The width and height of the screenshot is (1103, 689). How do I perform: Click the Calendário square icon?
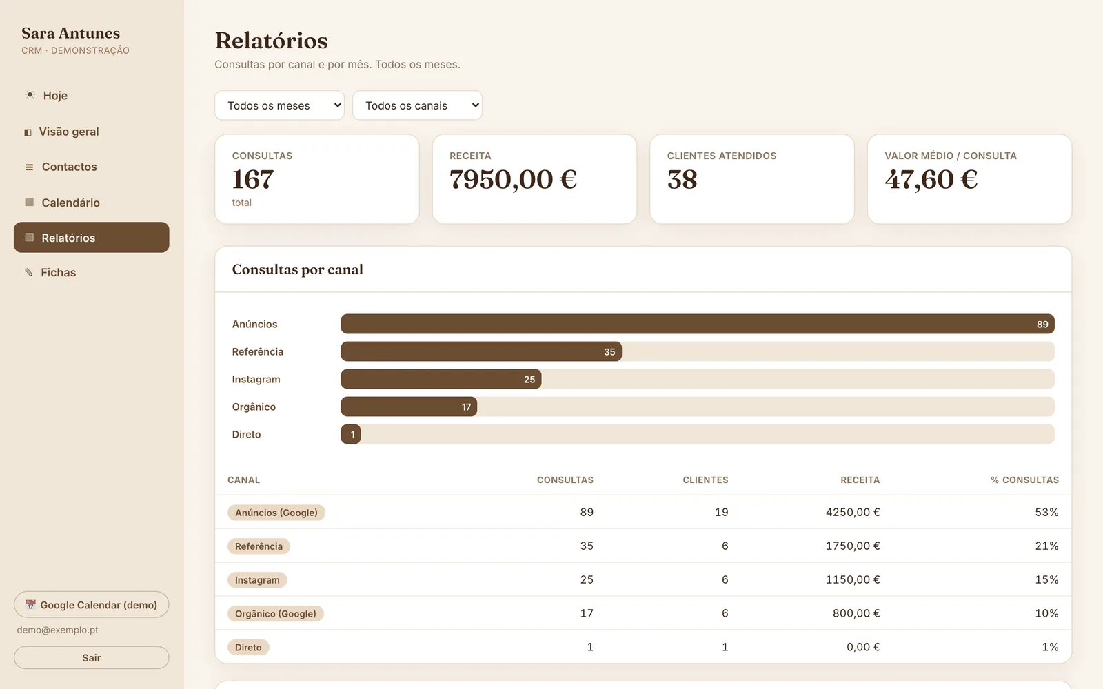(x=29, y=202)
